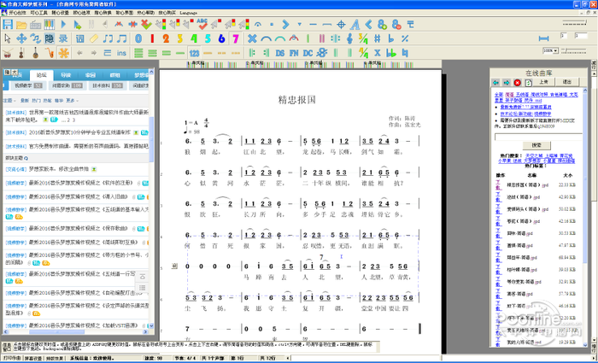This screenshot has width=598, height=363.
Task: Toggle the 隐 hide mode button
Action: (50, 38)
